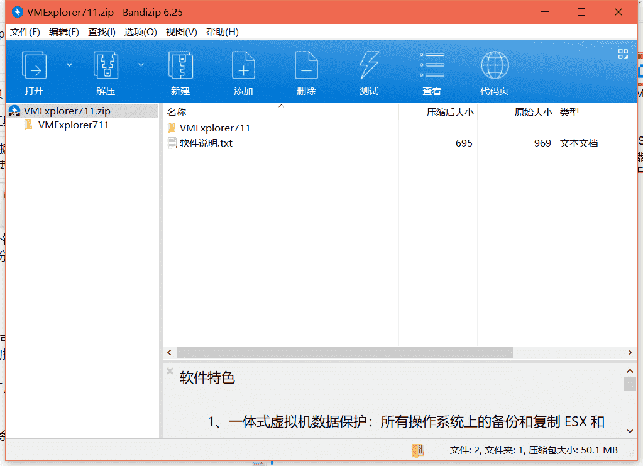The height and width of the screenshot is (466, 643).
Task: Expand the Open button dropdown arrow
Action: 69,65
